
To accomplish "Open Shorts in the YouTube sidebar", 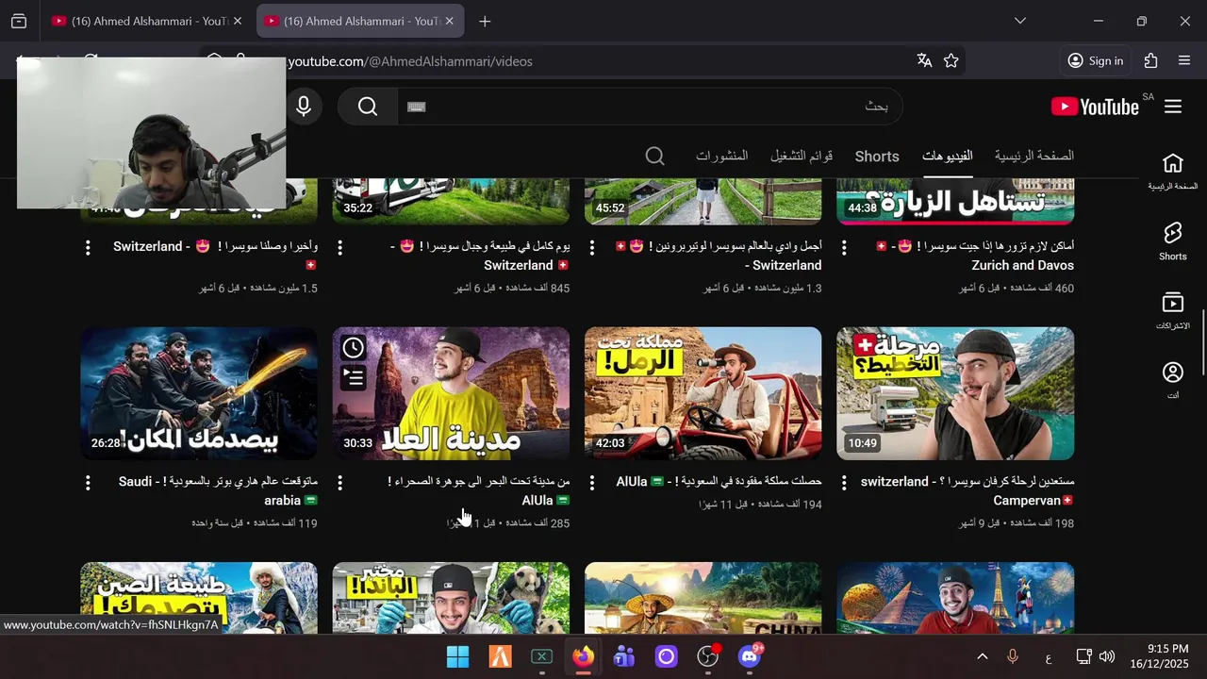I will (x=1173, y=241).
